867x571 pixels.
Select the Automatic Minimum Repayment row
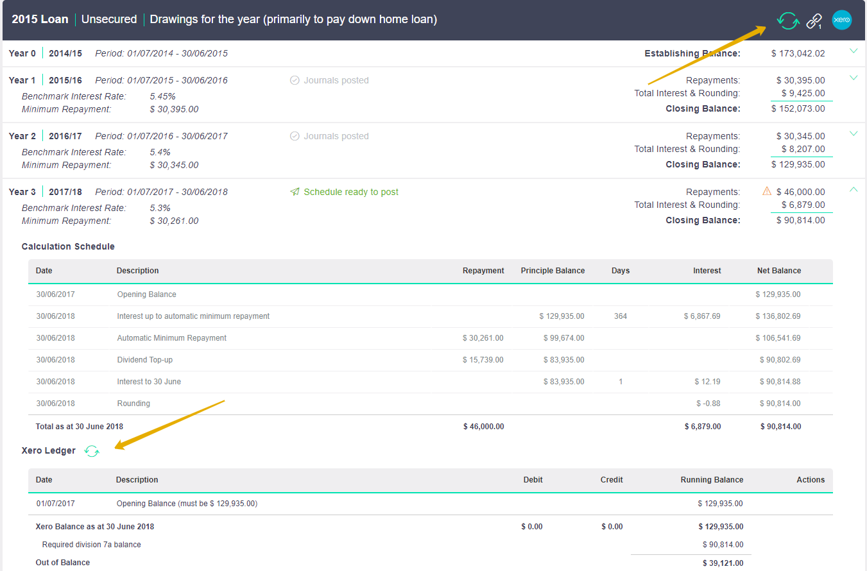click(x=171, y=338)
